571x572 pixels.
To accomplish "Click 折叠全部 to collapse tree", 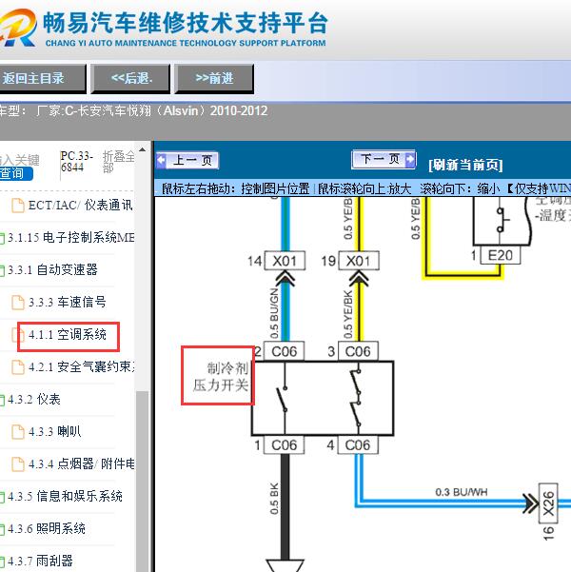I will 118,161.
